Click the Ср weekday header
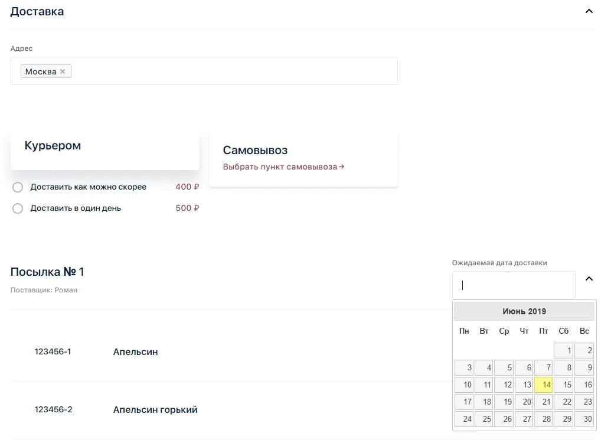Screen dimensions: 611x443 [504, 331]
